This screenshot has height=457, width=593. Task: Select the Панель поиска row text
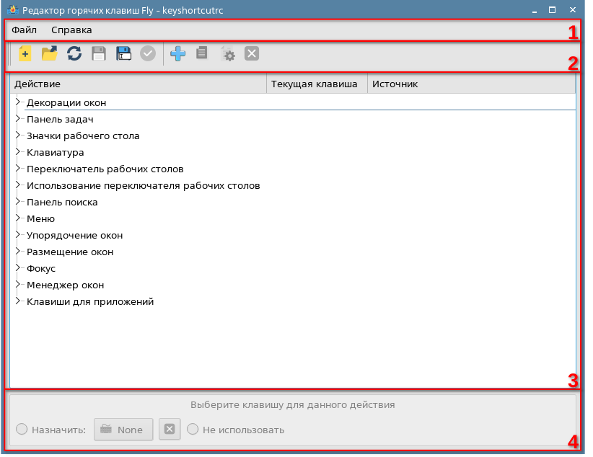62,203
